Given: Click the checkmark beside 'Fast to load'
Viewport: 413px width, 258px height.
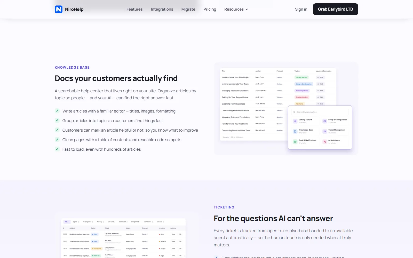Looking at the screenshot, I should (x=57, y=149).
